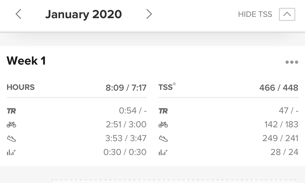Click the 466 / 448 TSS total

(x=279, y=88)
